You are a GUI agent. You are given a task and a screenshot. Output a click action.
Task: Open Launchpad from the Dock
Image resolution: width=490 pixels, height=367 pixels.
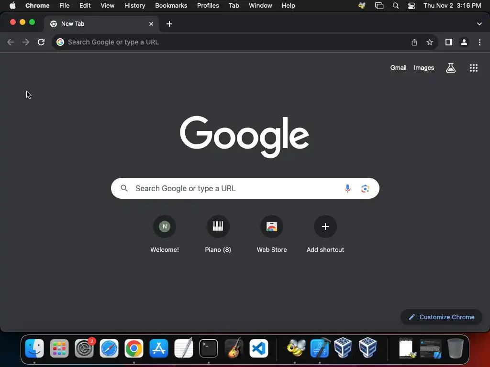(59, 348)
